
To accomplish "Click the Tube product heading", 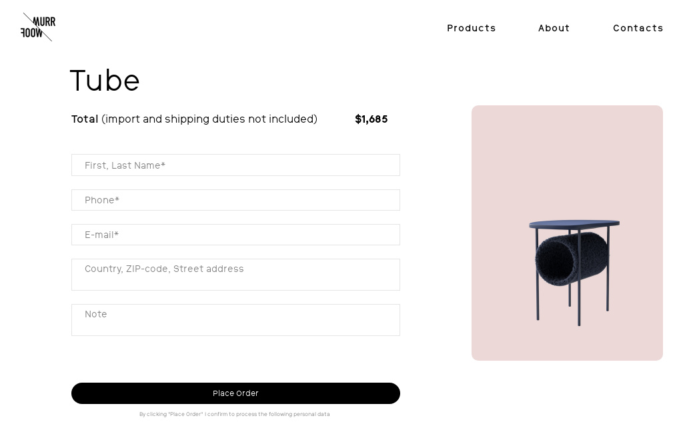I will (105, 80).
